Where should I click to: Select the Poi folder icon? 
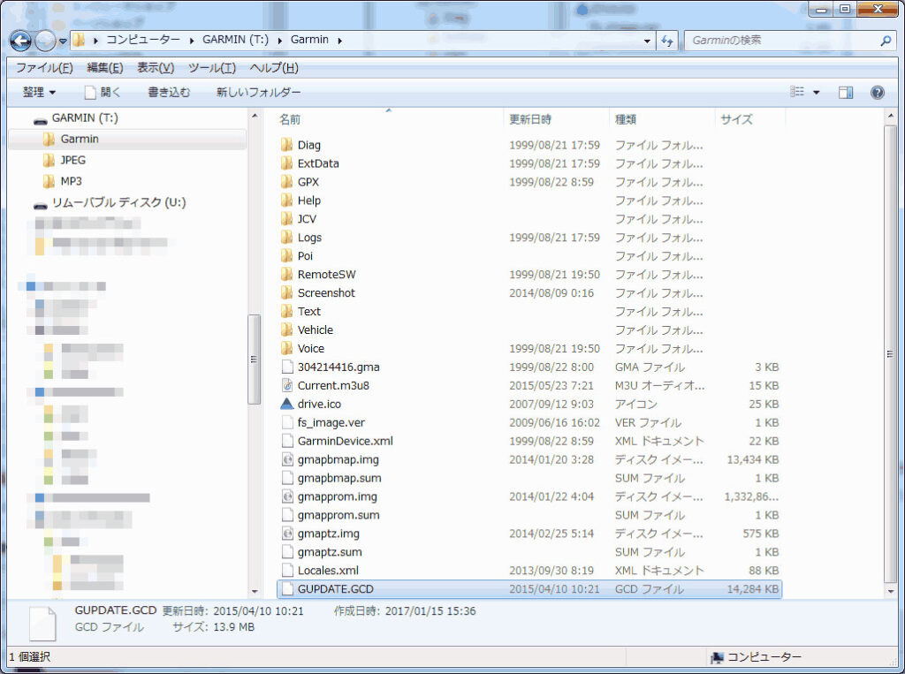tap(287, 255)
